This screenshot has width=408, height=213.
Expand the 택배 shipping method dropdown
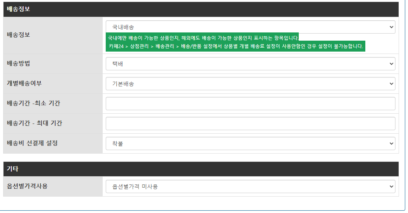(x=250, y=64)
